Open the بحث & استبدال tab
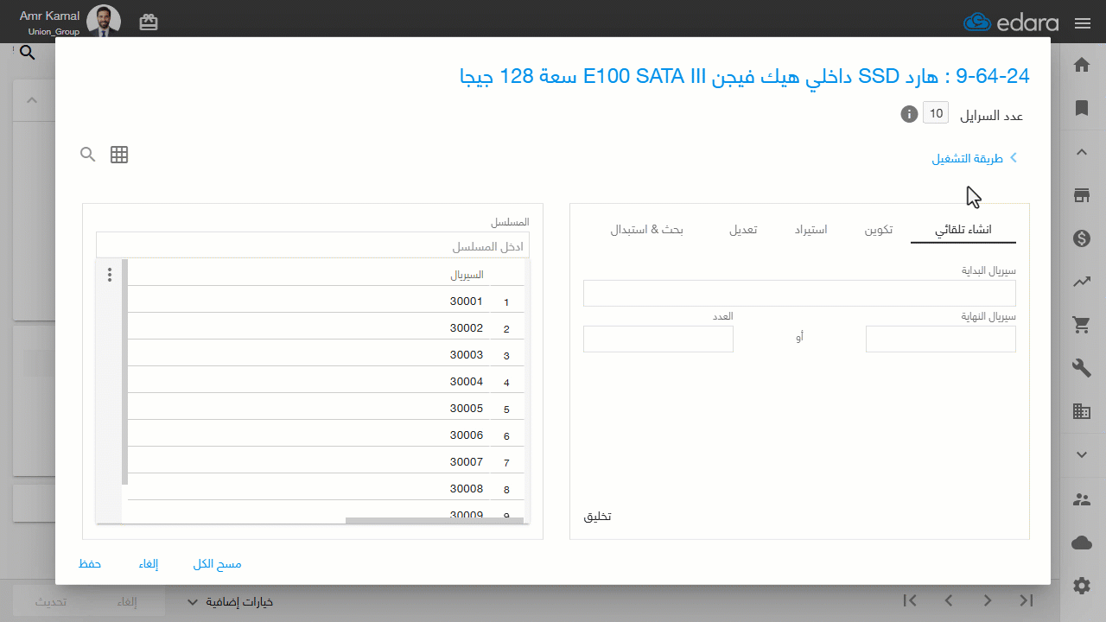 [x=647, y=230]
